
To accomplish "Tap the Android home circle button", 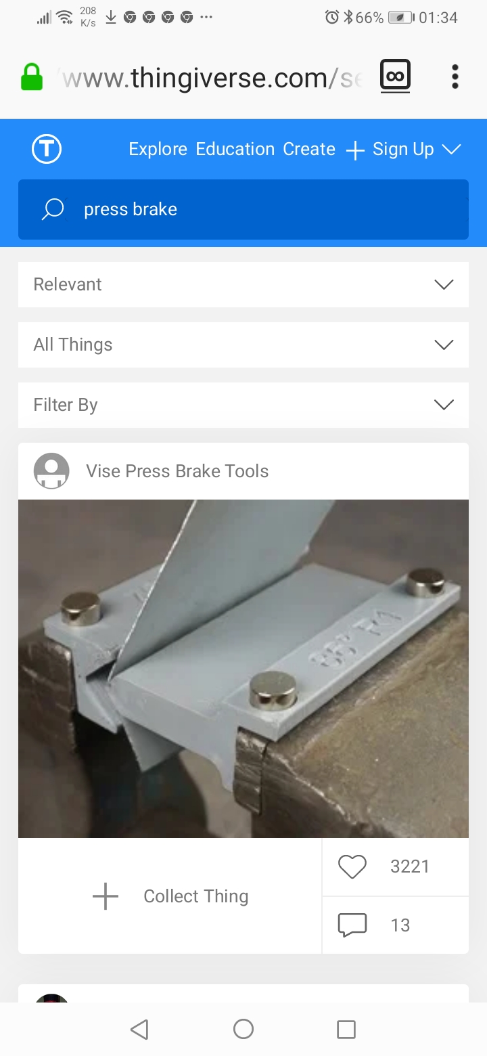I will (243, 1030).
